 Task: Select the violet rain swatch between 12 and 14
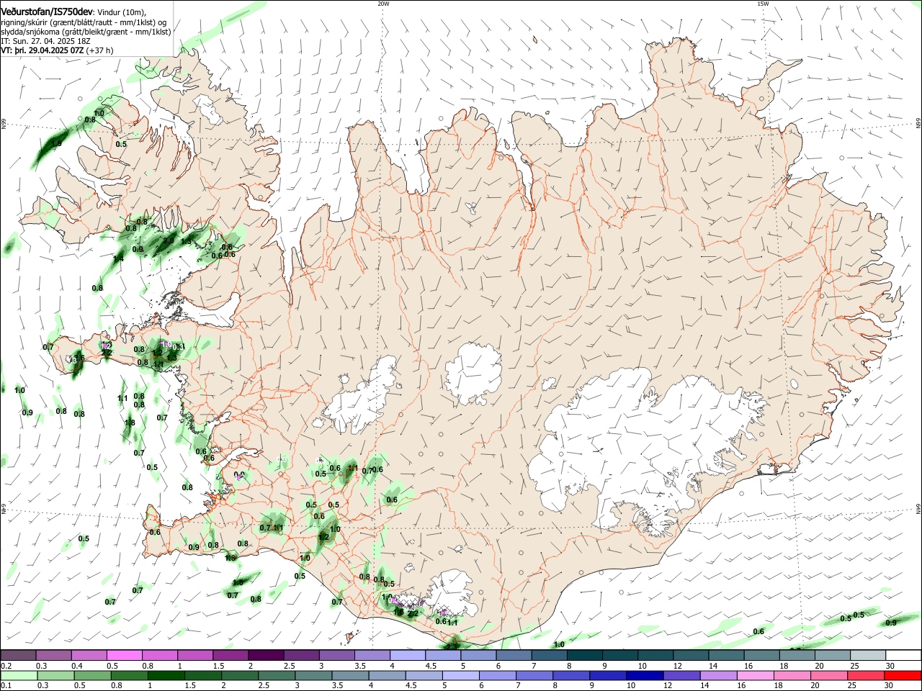coord(682,676)
